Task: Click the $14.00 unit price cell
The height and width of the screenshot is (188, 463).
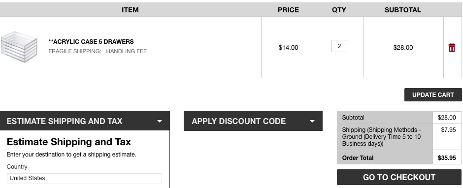Action: (x=288, y=48)
